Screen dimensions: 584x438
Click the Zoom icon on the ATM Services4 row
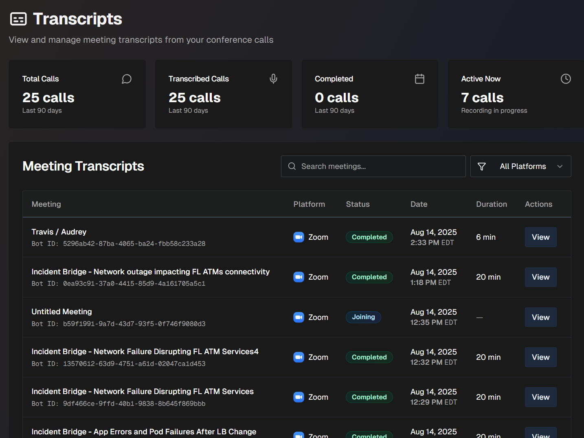pyautogui.click(x=299, y=357)
